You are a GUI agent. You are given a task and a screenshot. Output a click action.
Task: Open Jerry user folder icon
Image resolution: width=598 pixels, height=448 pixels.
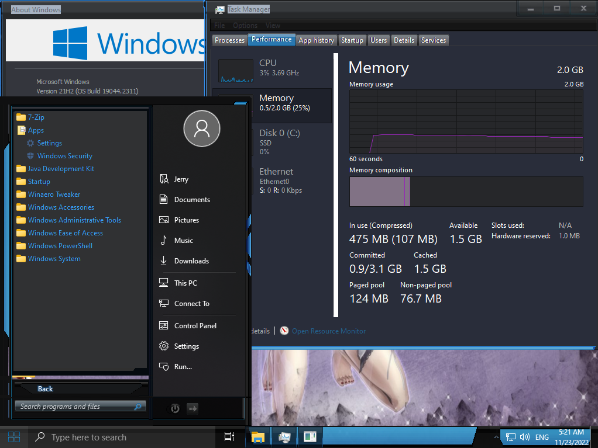point(164,179)
